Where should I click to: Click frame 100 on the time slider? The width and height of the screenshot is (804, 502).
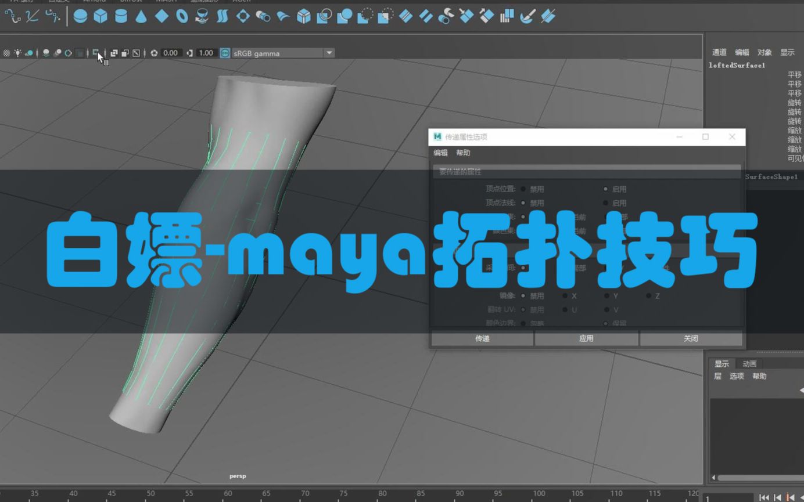pyautogui.click(x=539, y=494)
